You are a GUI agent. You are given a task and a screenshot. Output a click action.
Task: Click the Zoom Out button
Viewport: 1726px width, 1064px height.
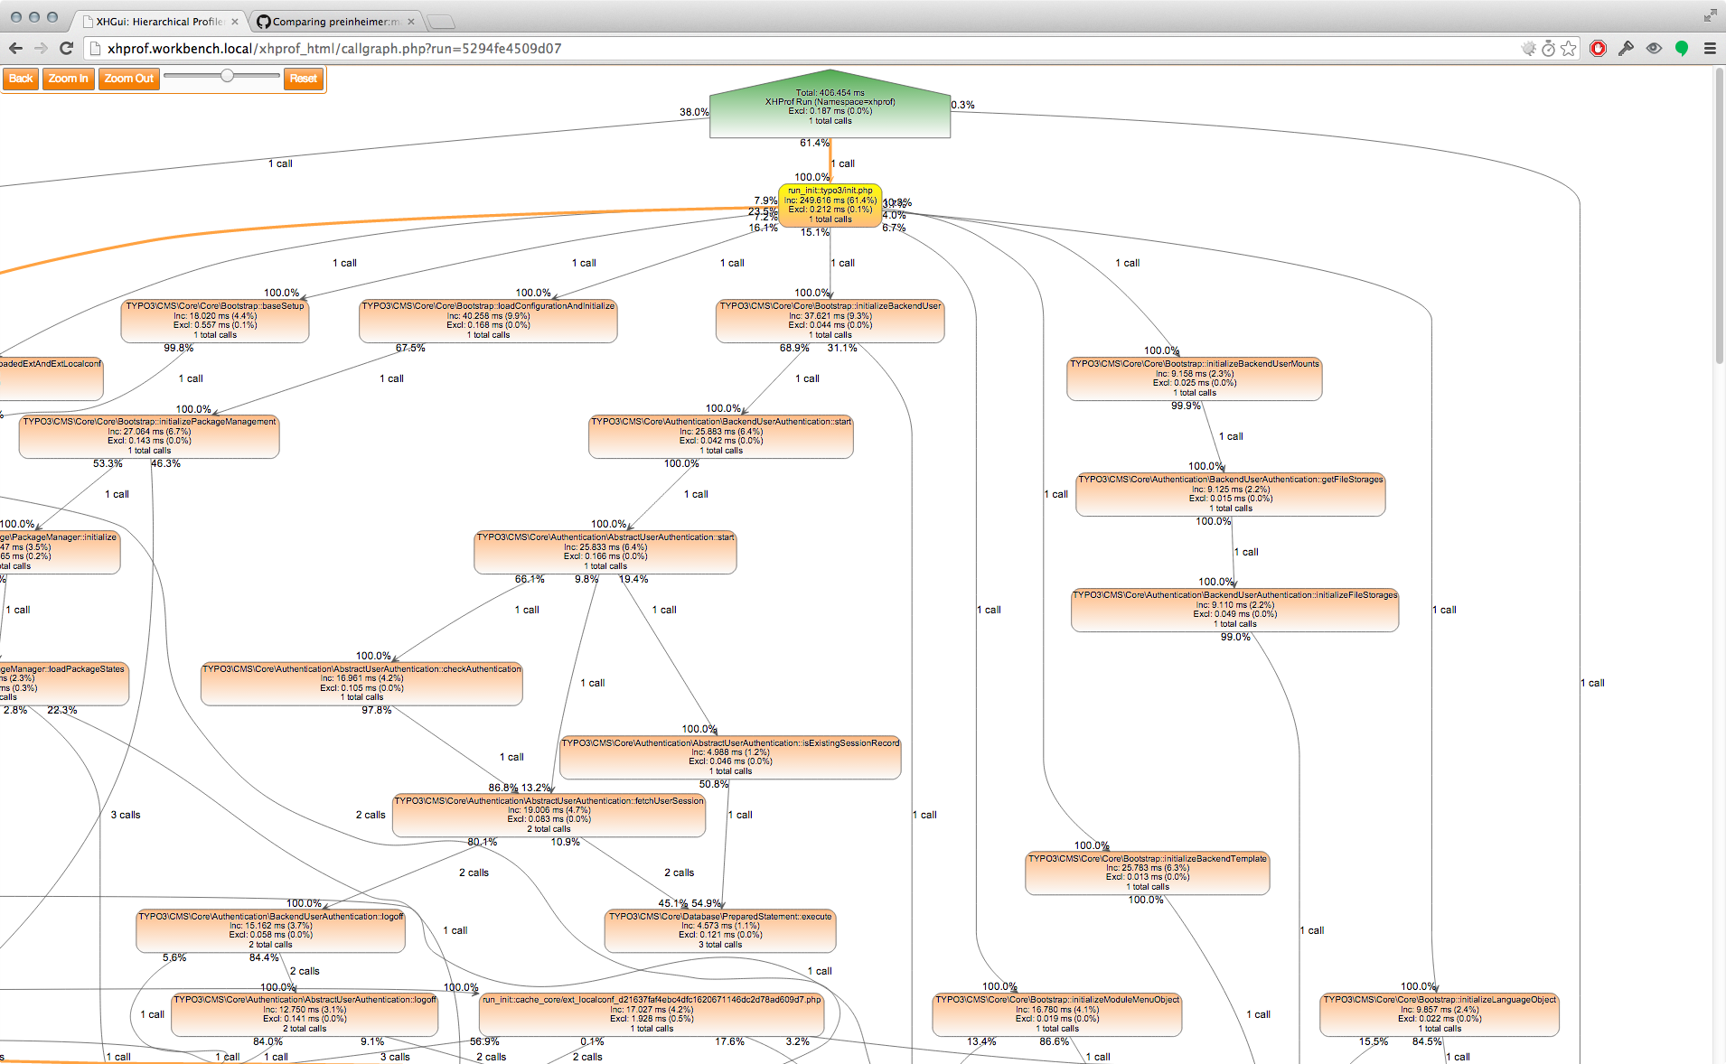tap(129, 79)
